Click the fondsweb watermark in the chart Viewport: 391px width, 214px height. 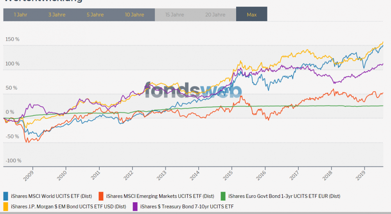click(x=194, y=91)
